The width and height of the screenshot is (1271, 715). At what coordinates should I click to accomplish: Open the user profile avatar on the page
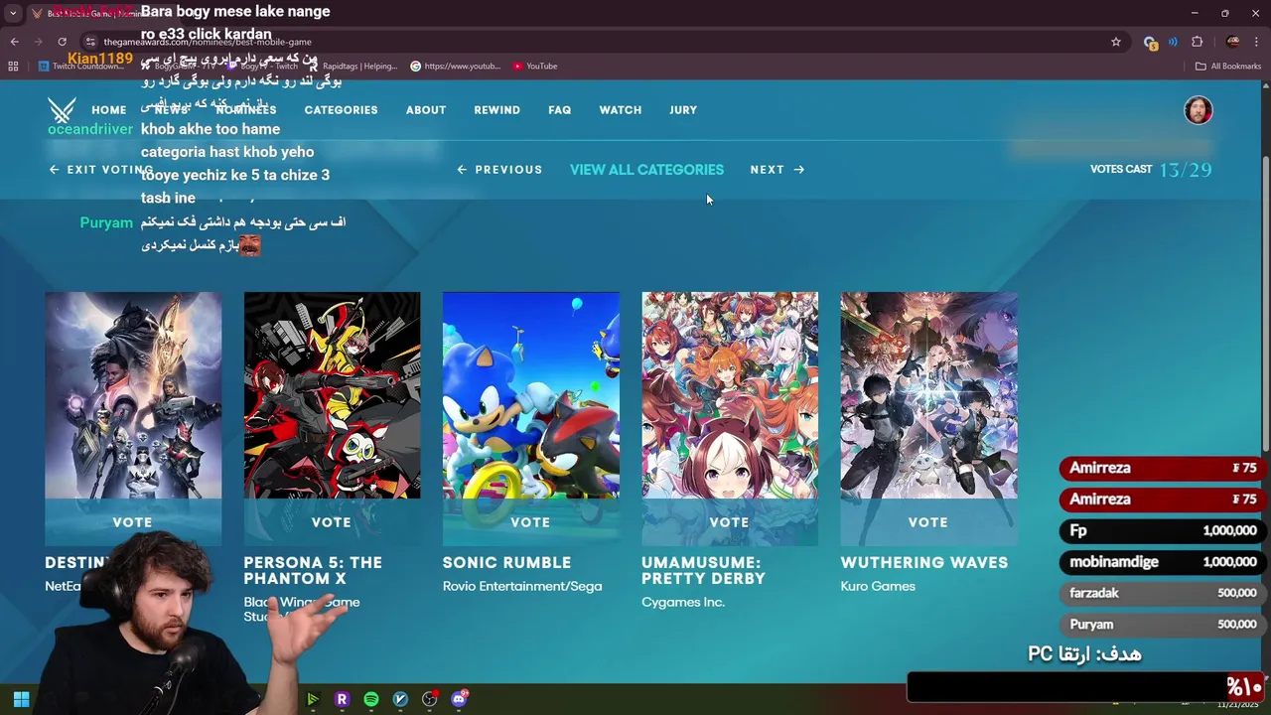(x=1199, y=110)
